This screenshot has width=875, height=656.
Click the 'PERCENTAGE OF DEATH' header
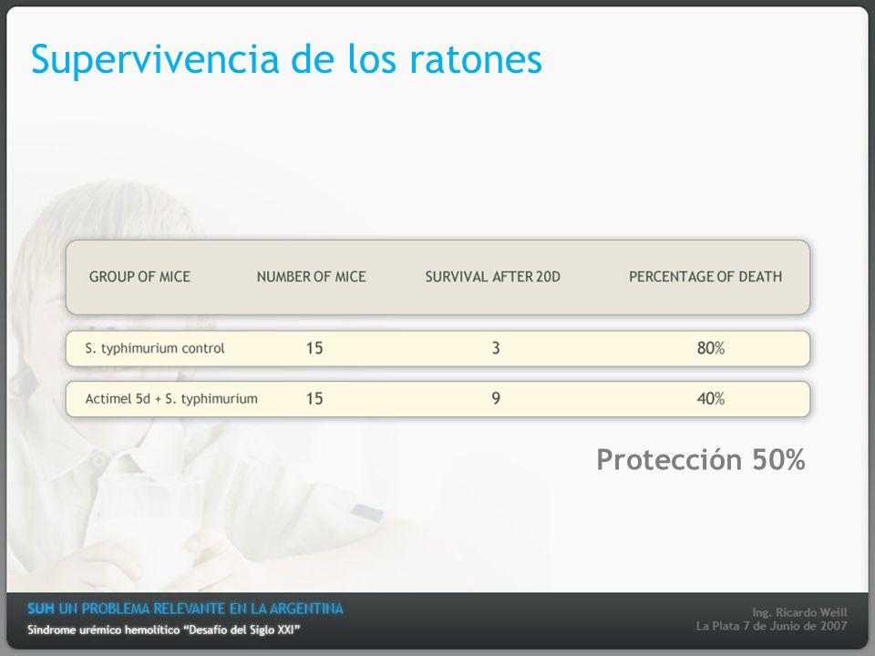[705, 277]
